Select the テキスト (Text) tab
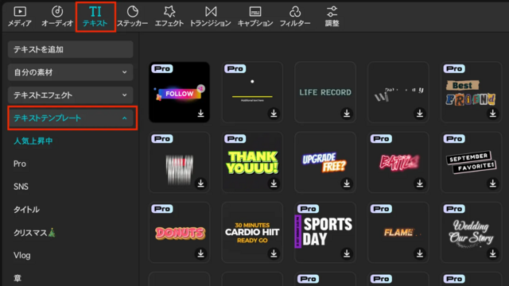 click(95, 17)
